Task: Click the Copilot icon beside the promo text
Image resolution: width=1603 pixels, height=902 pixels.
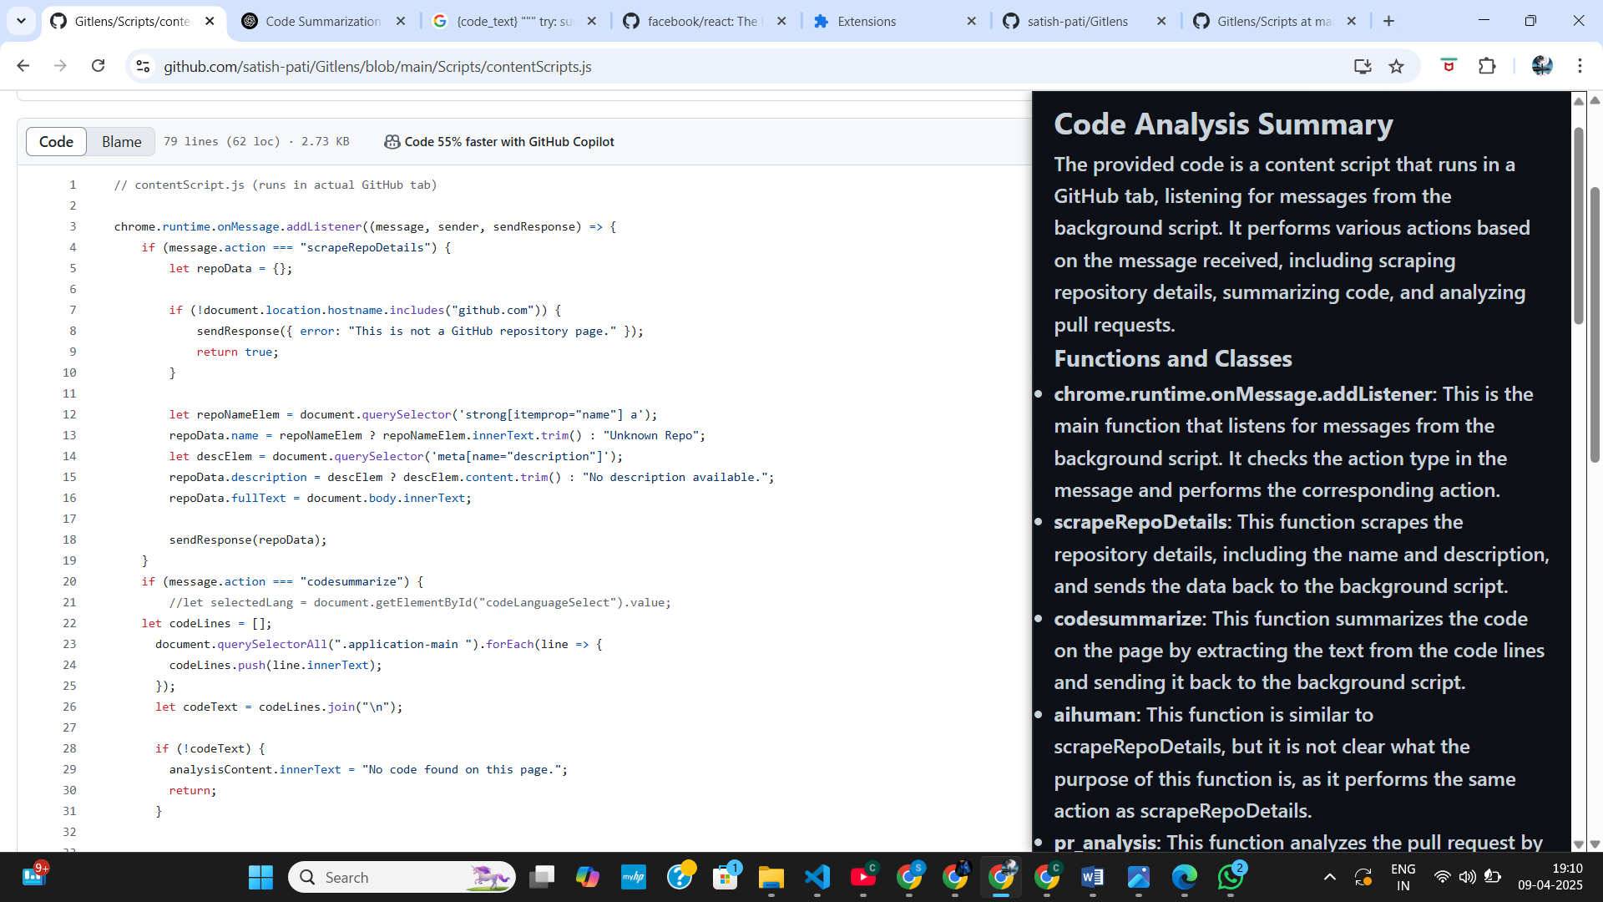Action: [392, 142]
